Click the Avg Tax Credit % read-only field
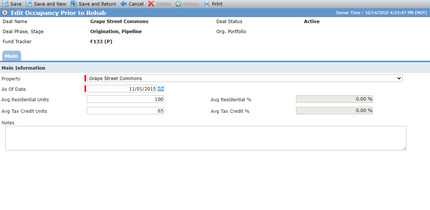Screen dimensions: 430x210 tap(334, 111)
